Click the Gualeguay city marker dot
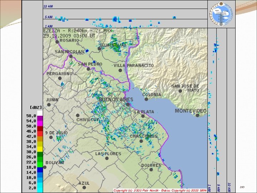The width and height of the screenshot is (257, 193). pyautogui.click(x=99, y=49)
